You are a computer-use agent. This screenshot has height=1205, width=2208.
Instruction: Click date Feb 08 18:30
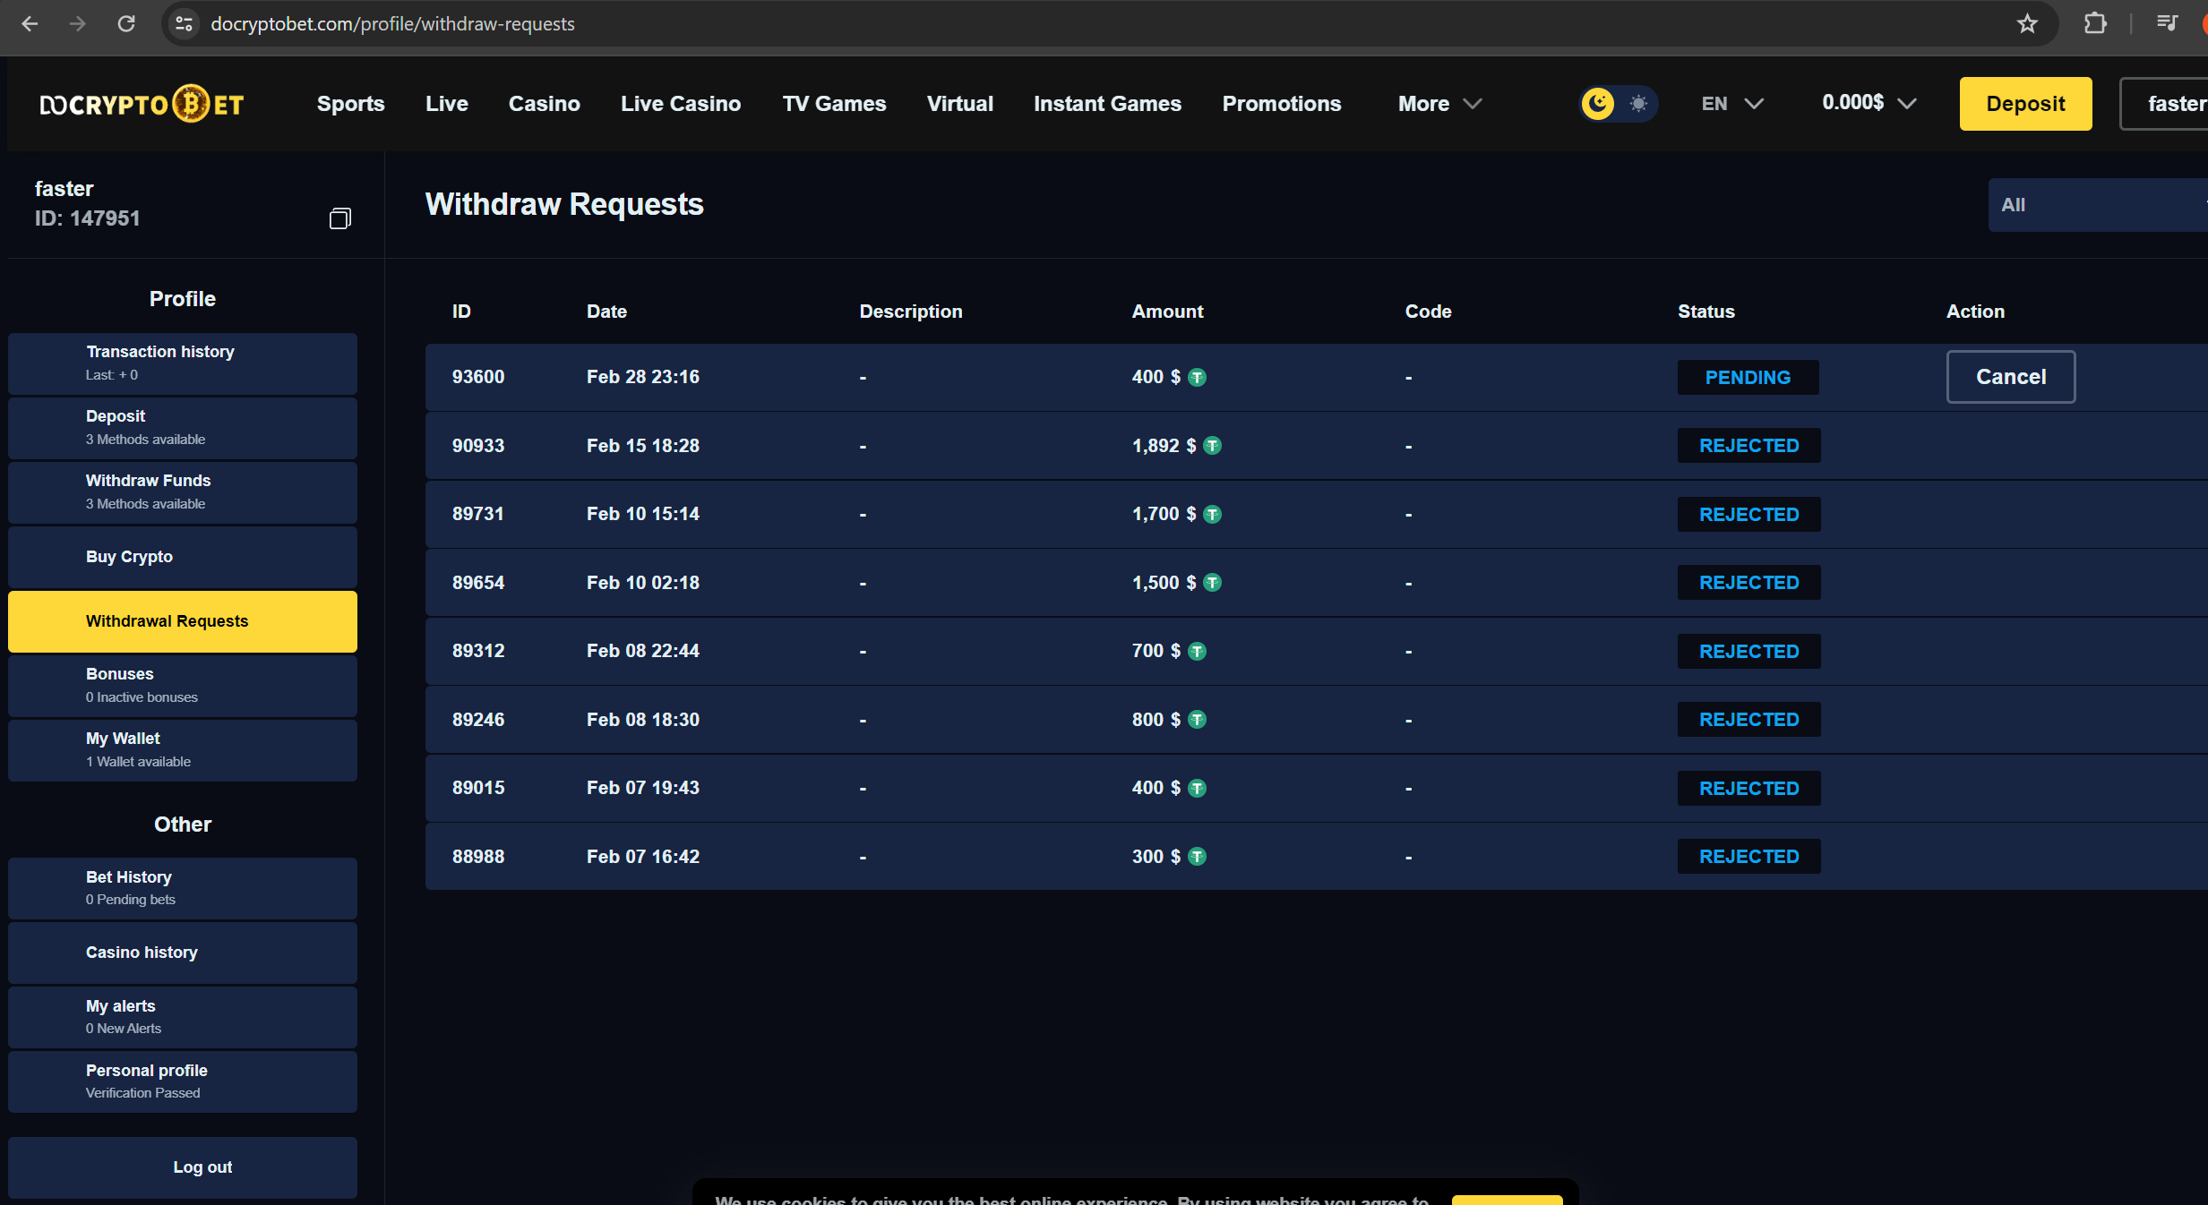point(643,720)
